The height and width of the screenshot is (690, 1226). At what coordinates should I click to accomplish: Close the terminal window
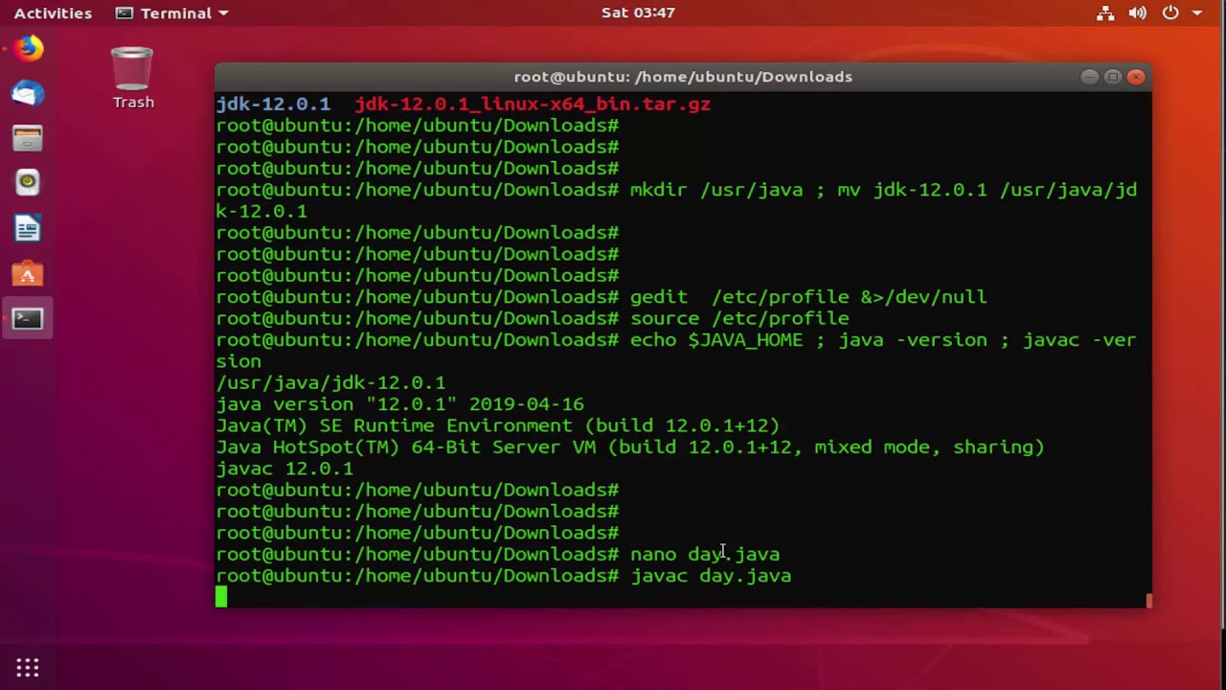point(1136,77)
